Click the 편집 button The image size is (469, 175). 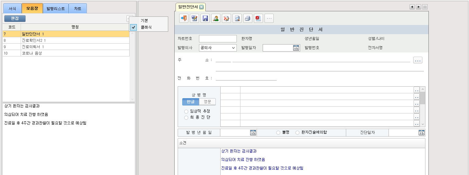(15, 19)
